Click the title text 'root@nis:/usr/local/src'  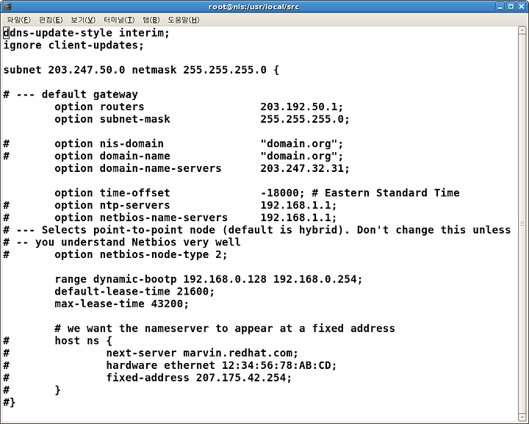pyautogui.click(x=253, y=7)
